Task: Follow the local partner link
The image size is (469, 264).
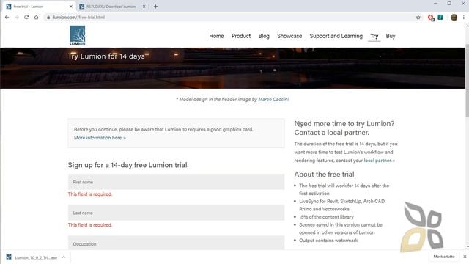Action: (x=379, y=161)
